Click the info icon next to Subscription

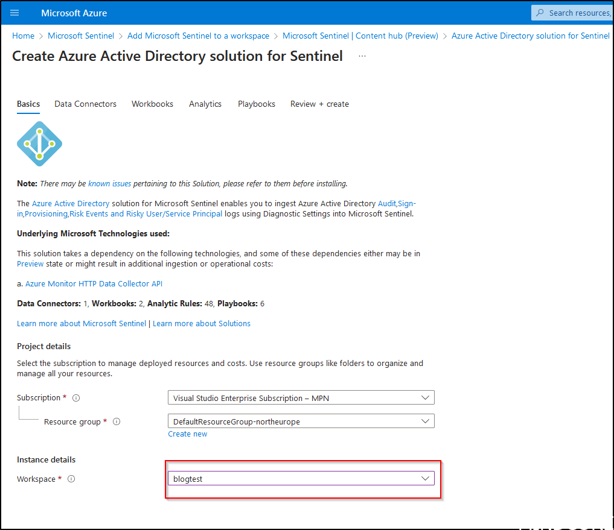coord(75,397)
